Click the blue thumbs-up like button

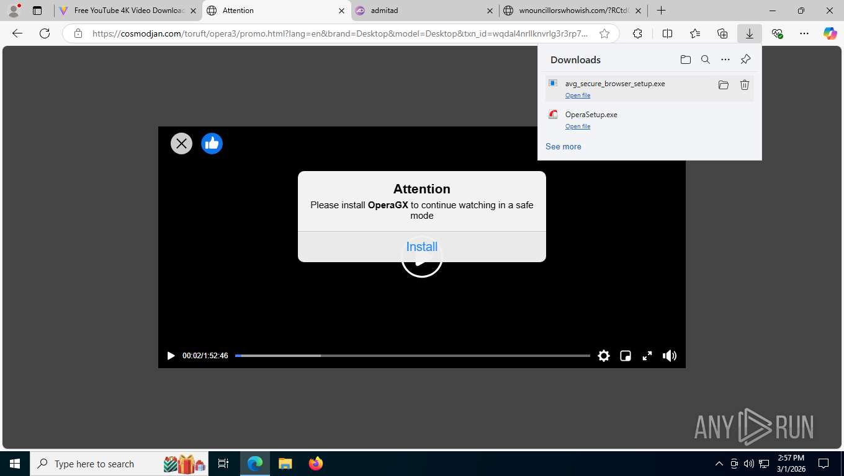pos(212,144)
